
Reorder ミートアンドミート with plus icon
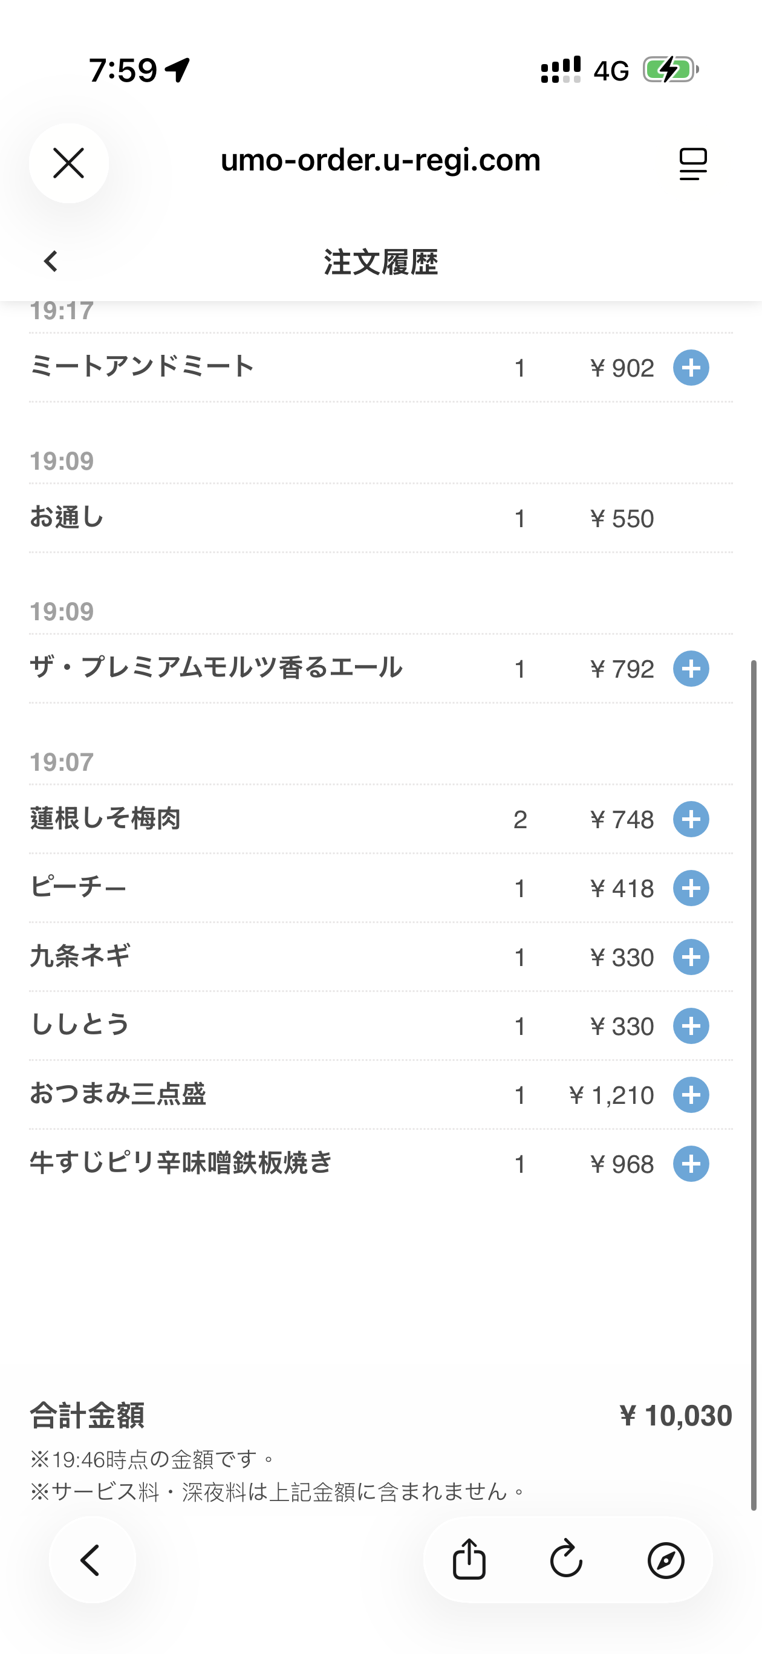[x=691, y=368]
